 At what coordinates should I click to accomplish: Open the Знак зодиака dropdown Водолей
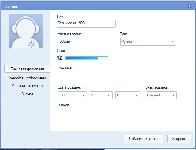pos(161,95)
